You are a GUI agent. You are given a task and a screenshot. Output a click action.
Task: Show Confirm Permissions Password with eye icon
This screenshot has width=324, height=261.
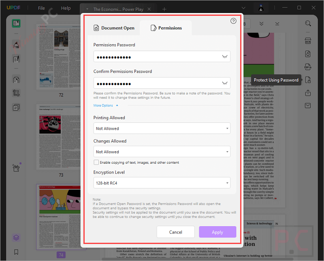tap(225, 83)
